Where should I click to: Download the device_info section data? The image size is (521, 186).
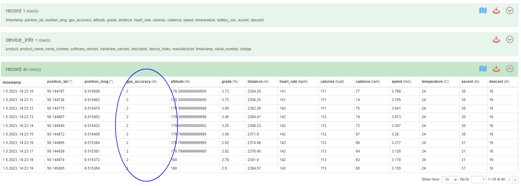[496, 40]
